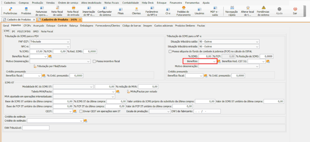Screen dimensions: 310x142
Task: Click Tributação por Filial/Estado link
Action: pos(51,66)
